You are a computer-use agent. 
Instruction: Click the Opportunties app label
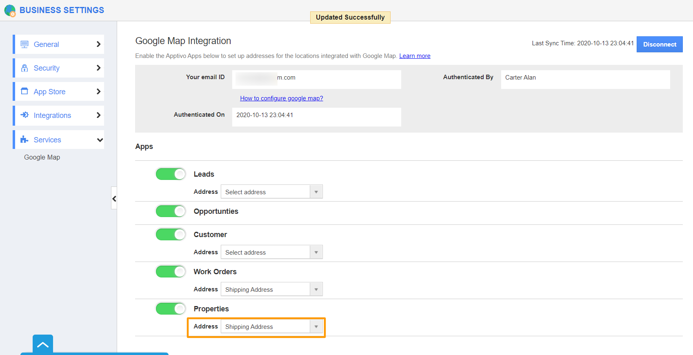point(216,211)
